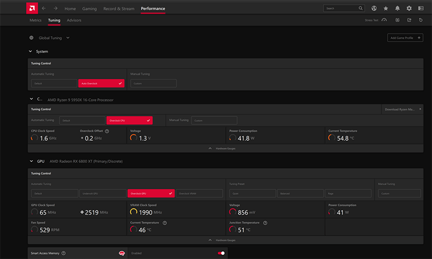This screenshot has height=259, width=432.
Task: Go forward with the right arrow
Action: coord(56,8)
